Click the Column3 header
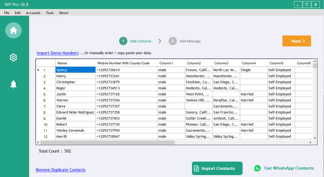 click(x=226, y=63)
